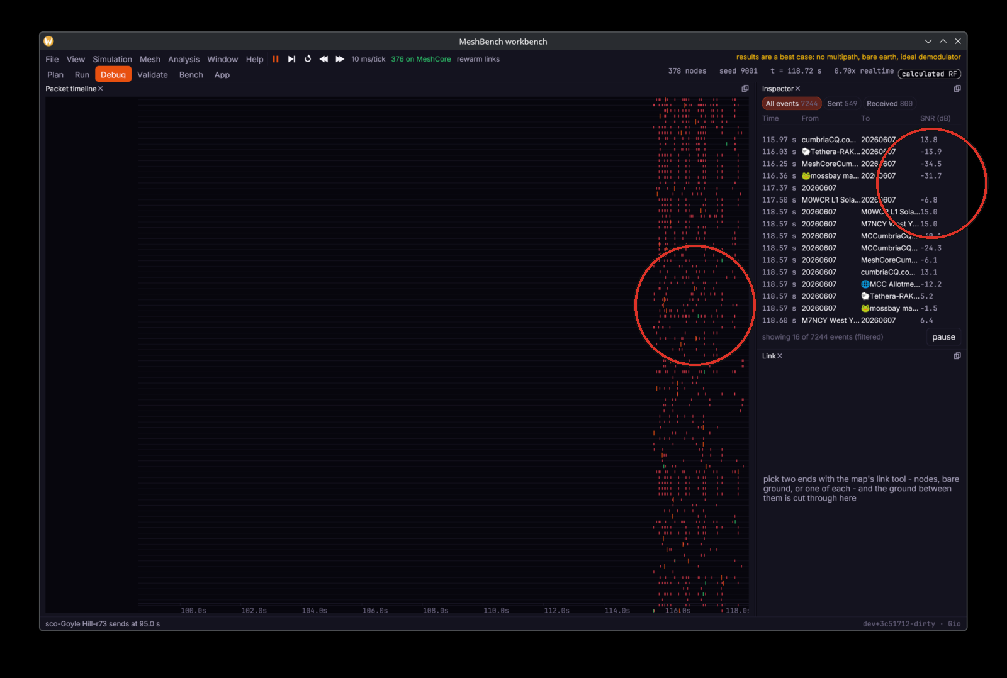This screenshot has height=678, width=1007.
Task: Restart the simulation with the reload icon
Action: coord(308,59)
